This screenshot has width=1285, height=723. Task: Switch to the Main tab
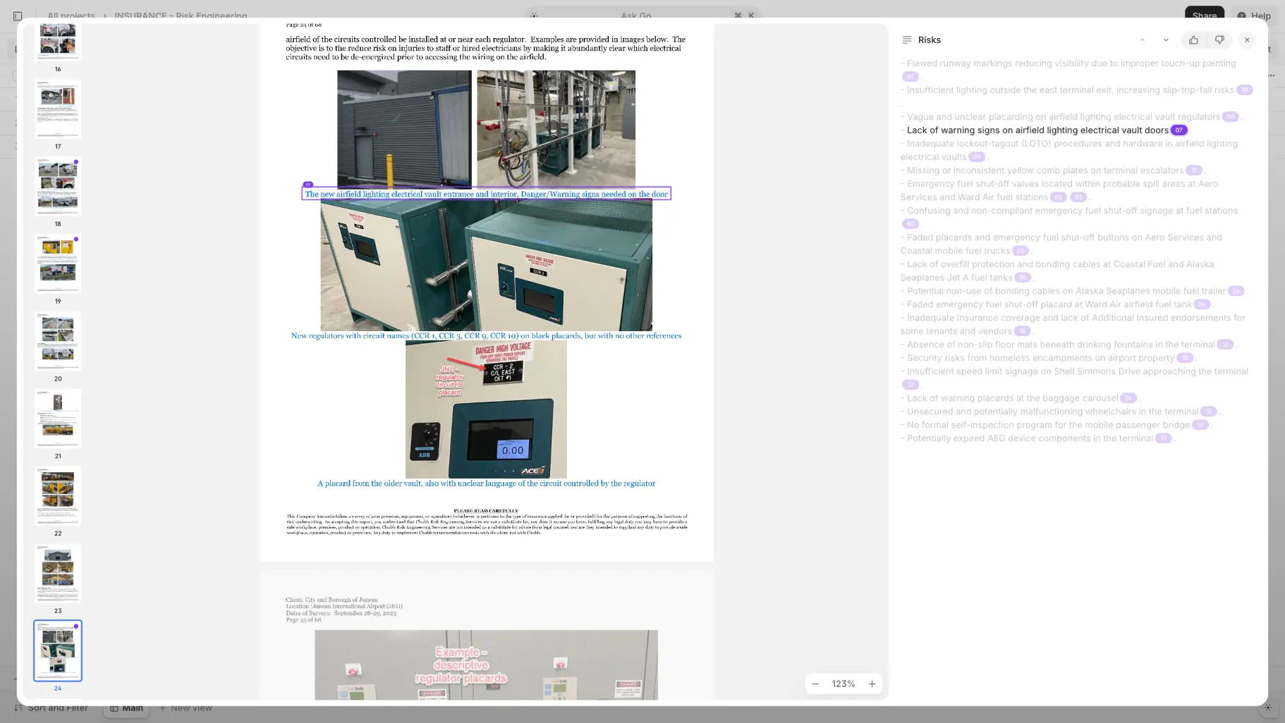tap(126, 708)
